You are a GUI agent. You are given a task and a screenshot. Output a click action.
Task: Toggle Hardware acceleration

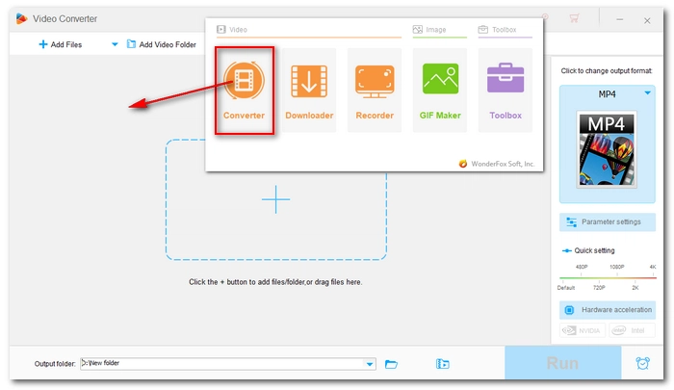[x=608, y=309]
